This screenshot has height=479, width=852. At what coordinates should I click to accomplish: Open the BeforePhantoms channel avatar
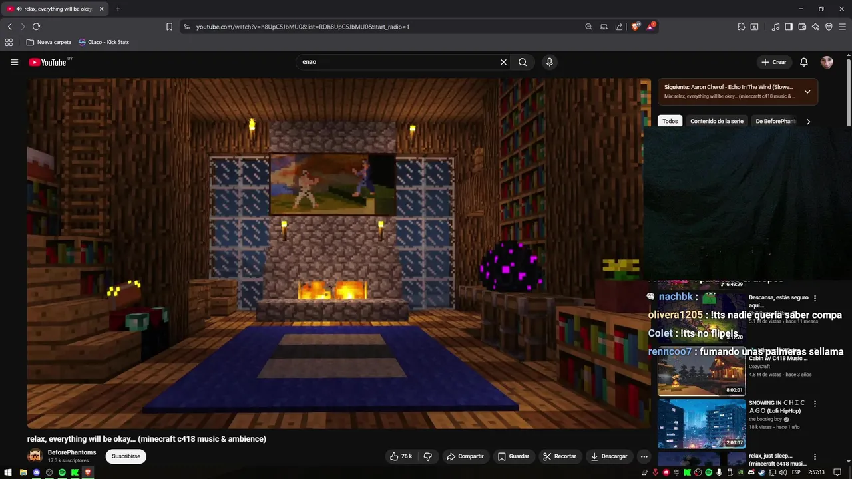[x=35, y=456]
